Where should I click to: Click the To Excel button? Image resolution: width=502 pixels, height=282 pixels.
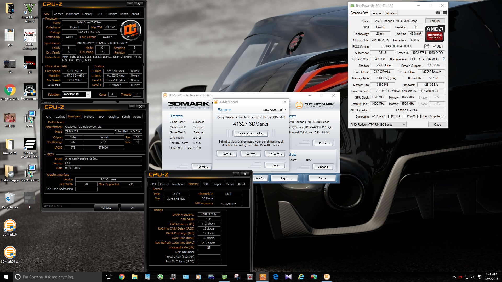pos(251,154)
